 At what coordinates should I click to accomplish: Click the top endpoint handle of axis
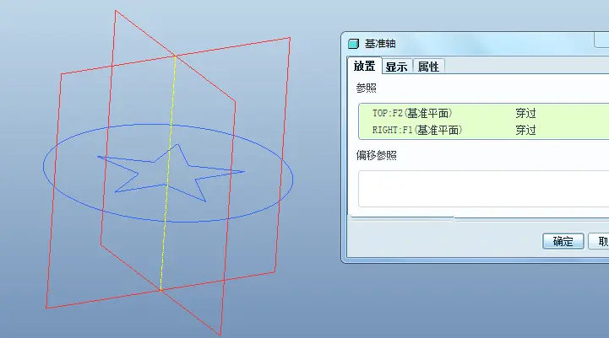pyautogui.click(x=175, y=56)
